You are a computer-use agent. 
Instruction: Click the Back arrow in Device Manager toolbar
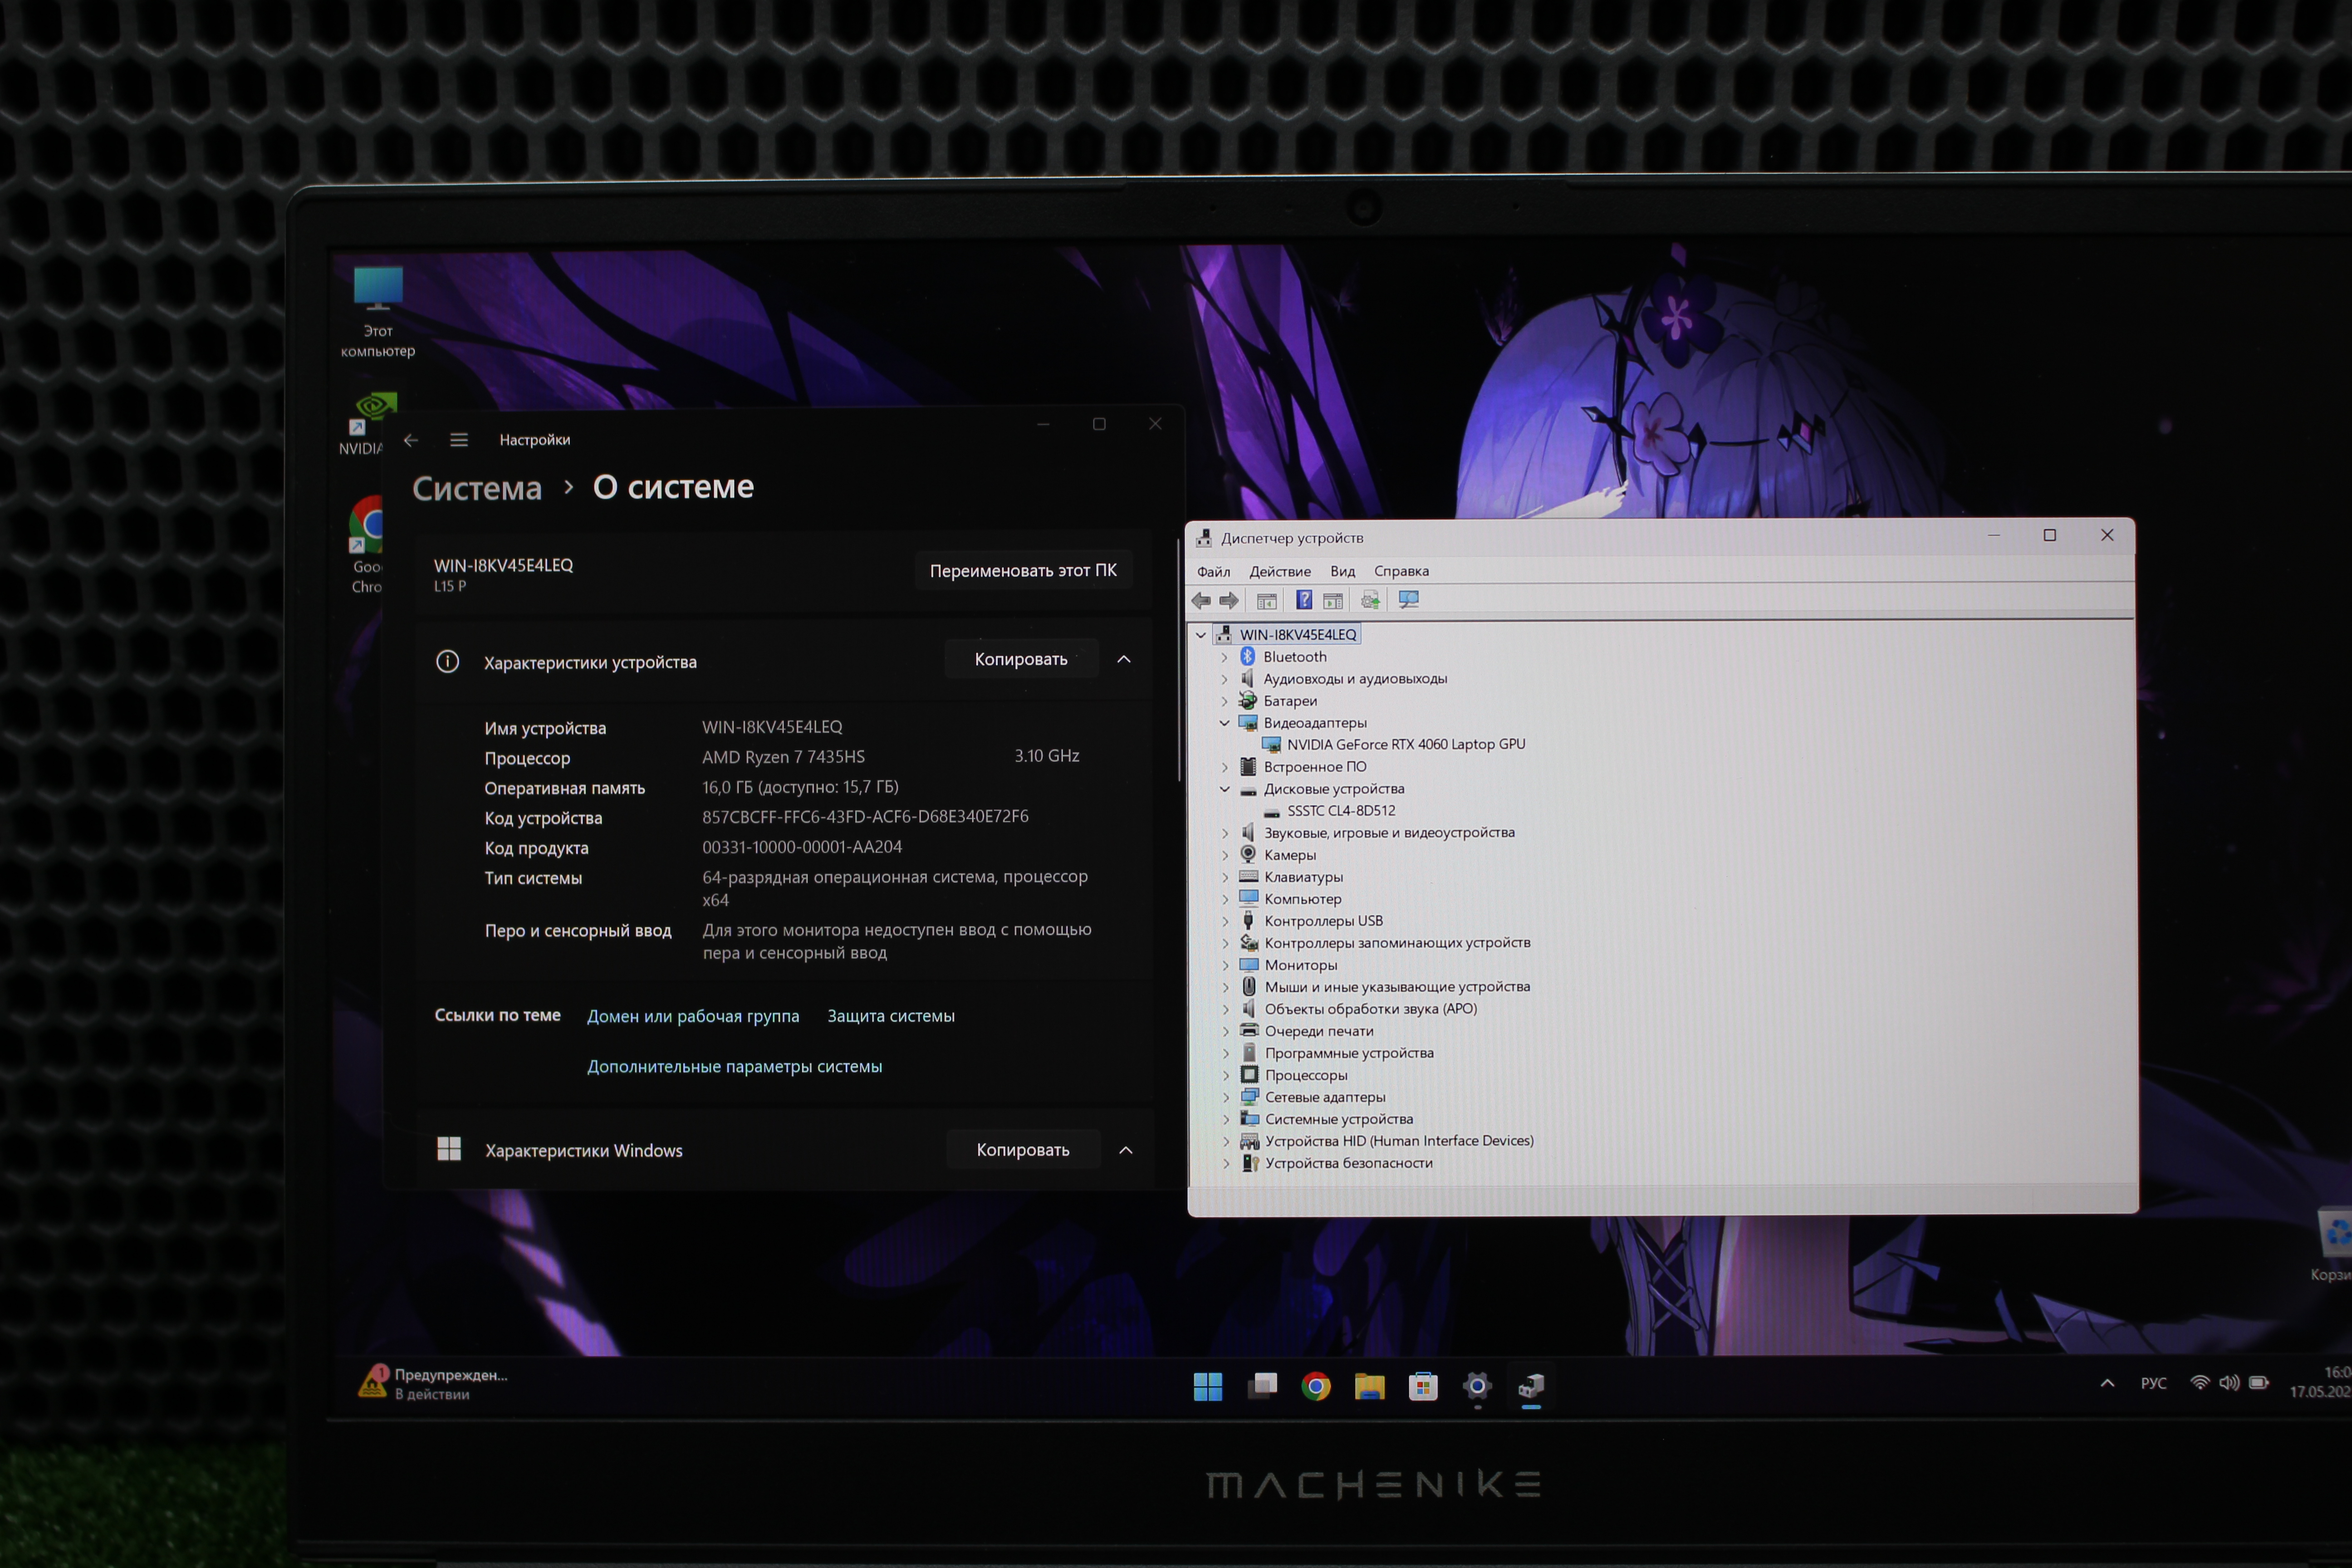coord(1201,600)
